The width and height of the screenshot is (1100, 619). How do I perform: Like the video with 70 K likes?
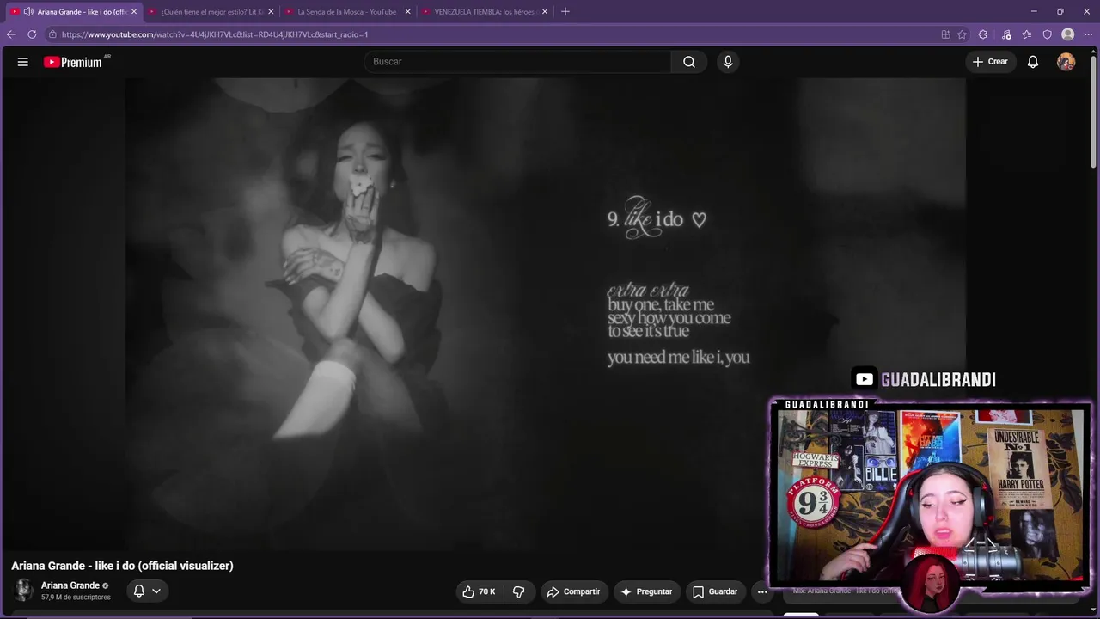[479, 591]
